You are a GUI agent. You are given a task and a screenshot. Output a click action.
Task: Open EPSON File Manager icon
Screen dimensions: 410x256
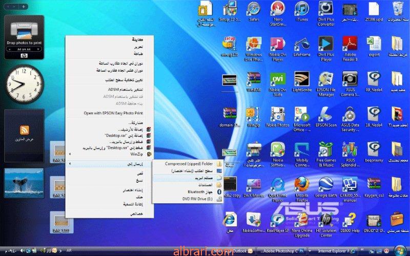pyautogui.click(x=326, y=84)
